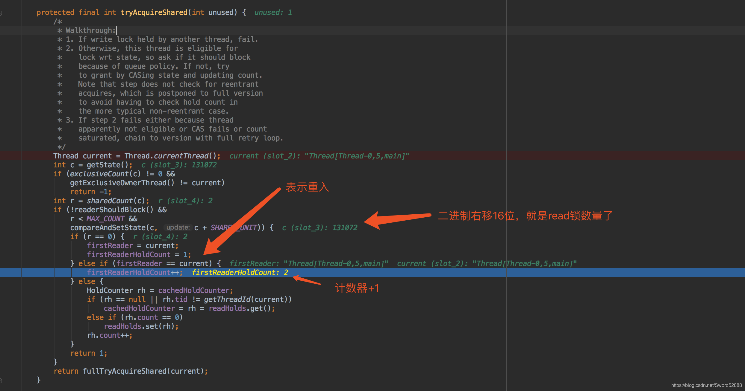Click the fullTryAcquireShared(current) call
The image size is (745, 391).
pyautogui.click(x=143, y=371)
